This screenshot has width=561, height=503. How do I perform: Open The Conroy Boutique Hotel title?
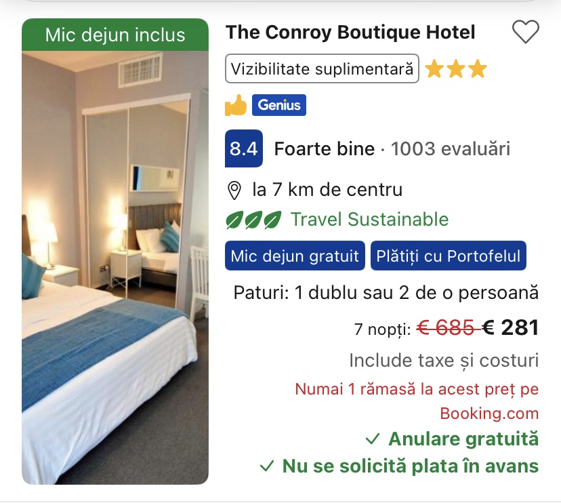(x=350, y=33)
